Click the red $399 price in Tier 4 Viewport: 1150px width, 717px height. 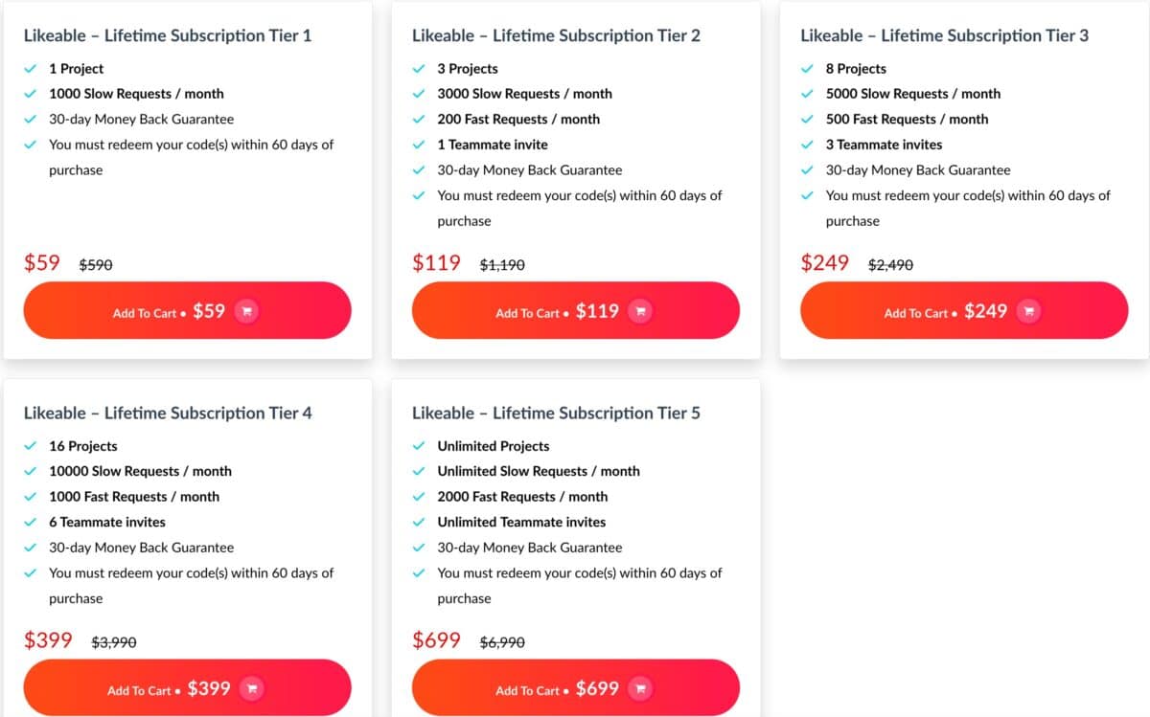[48, 639]
